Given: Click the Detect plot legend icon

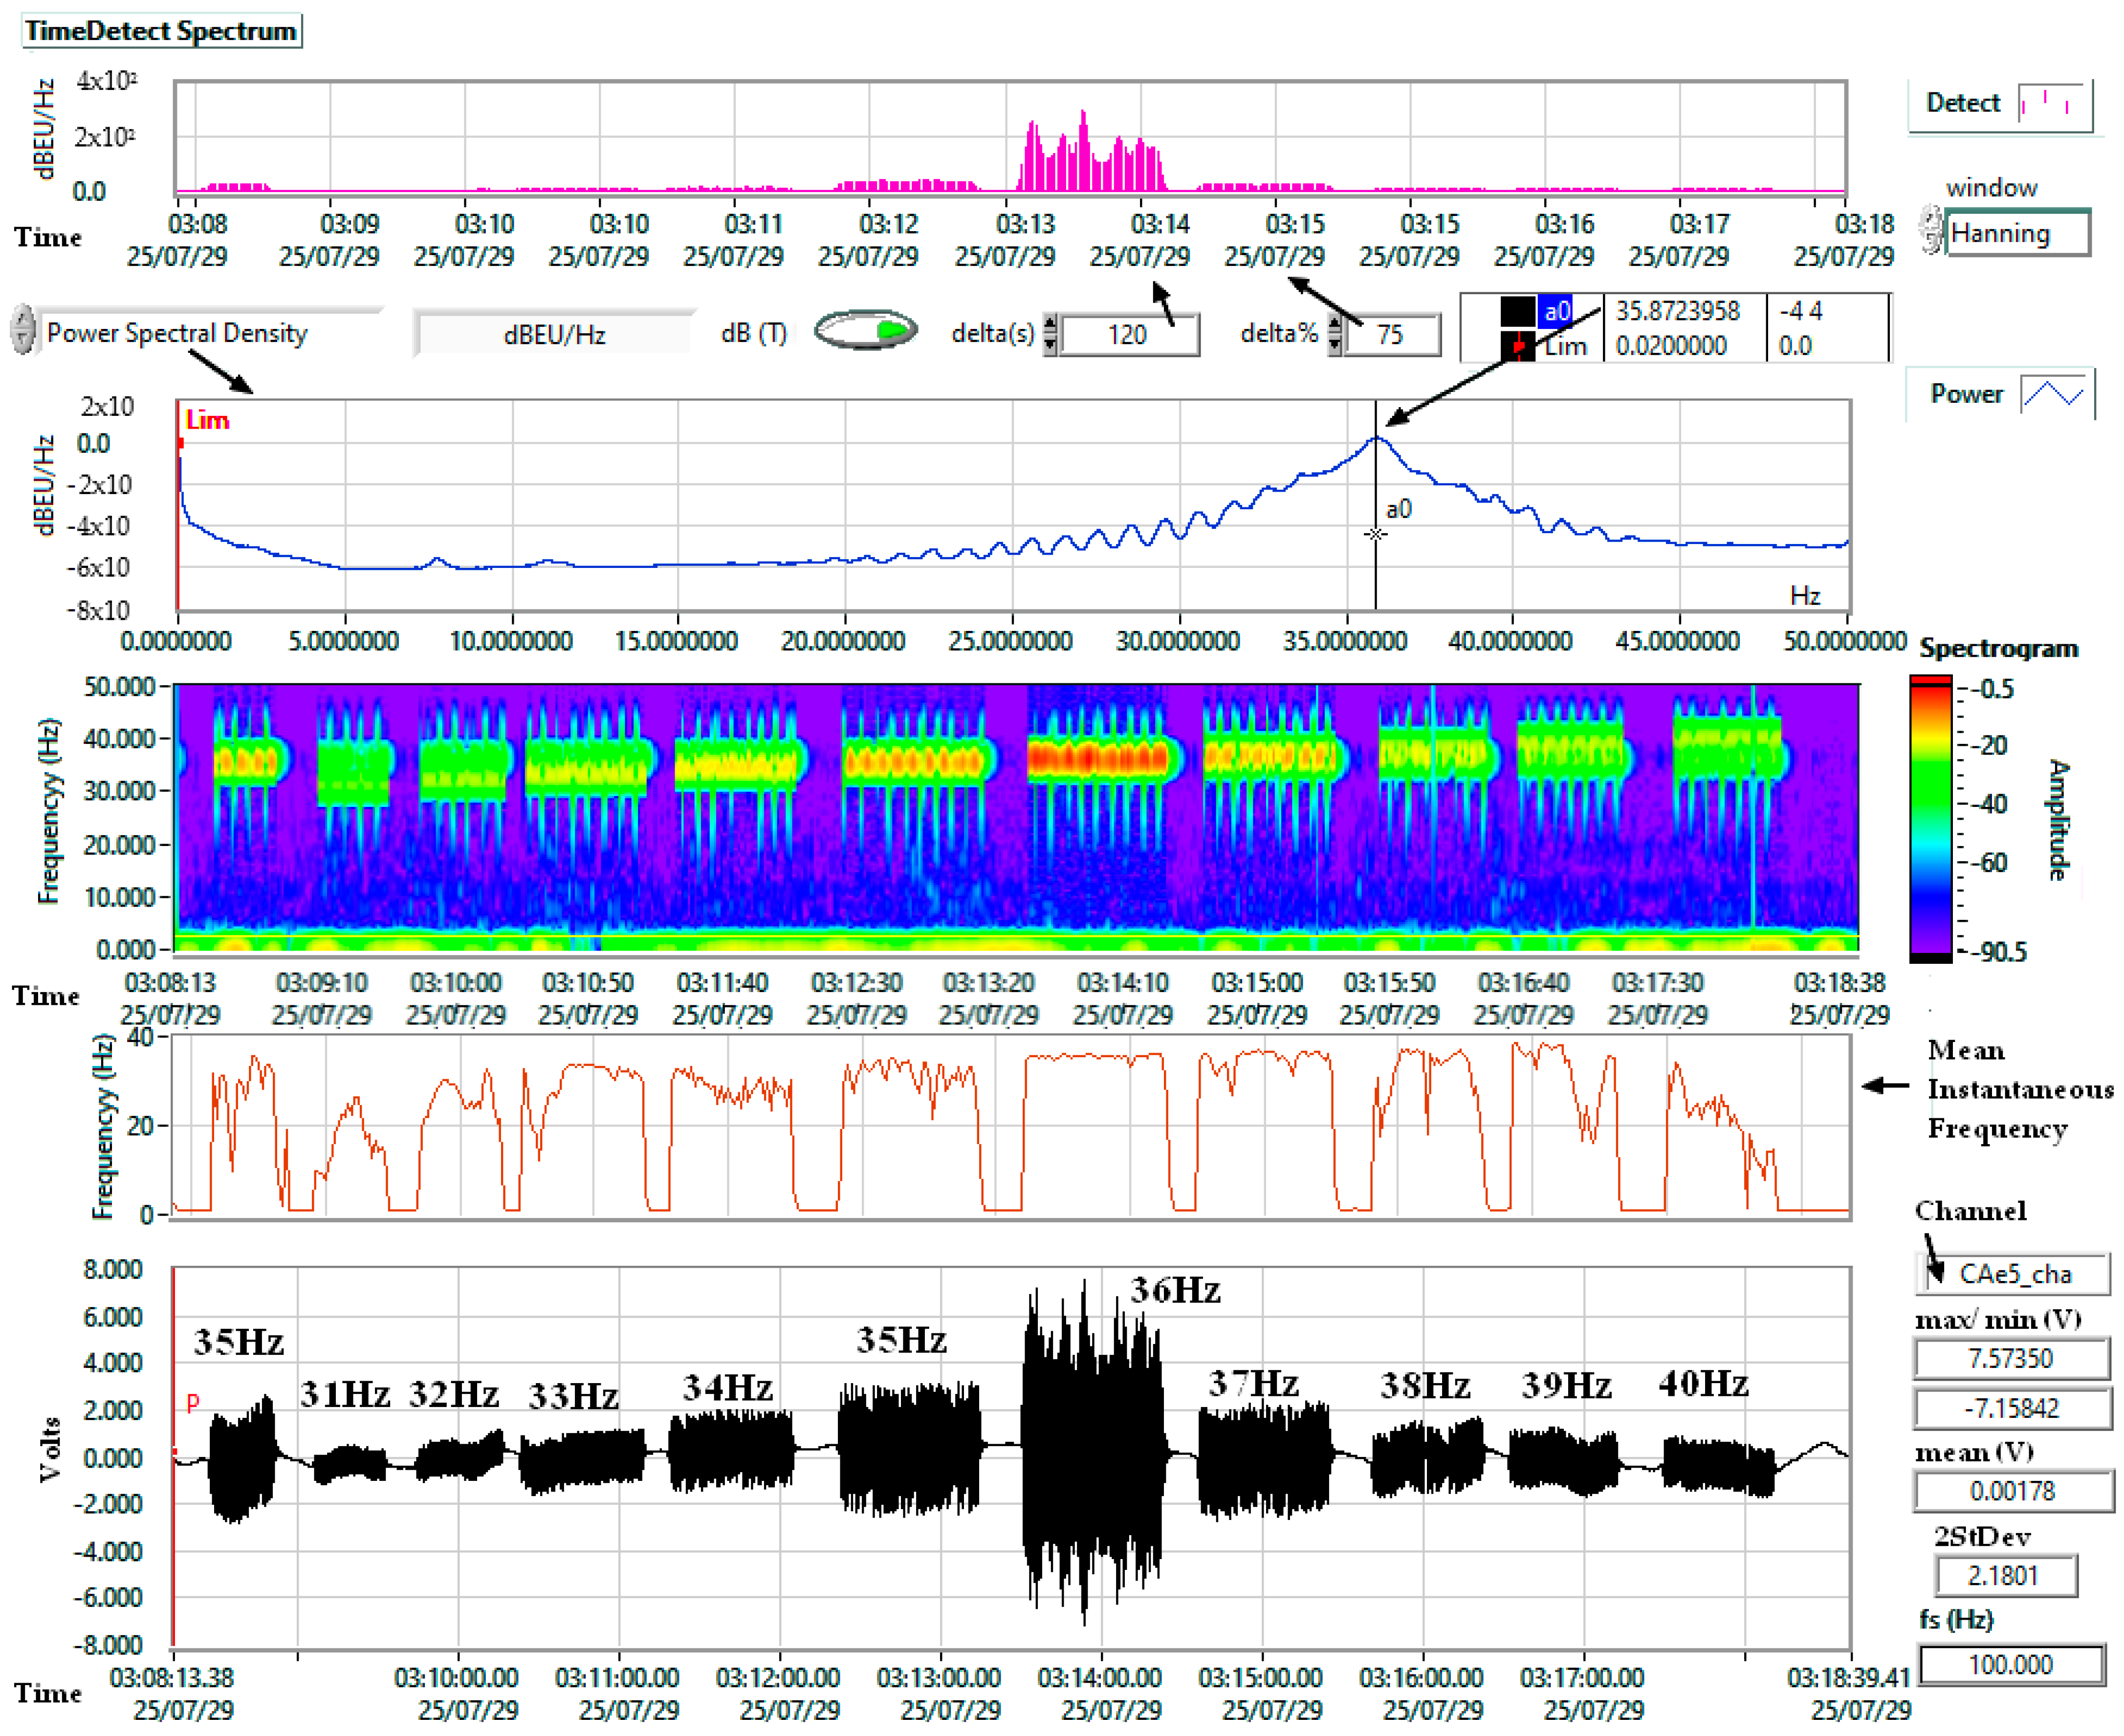Looking at the screenshot, I should pyautogui.click(x=2051, y=103).
